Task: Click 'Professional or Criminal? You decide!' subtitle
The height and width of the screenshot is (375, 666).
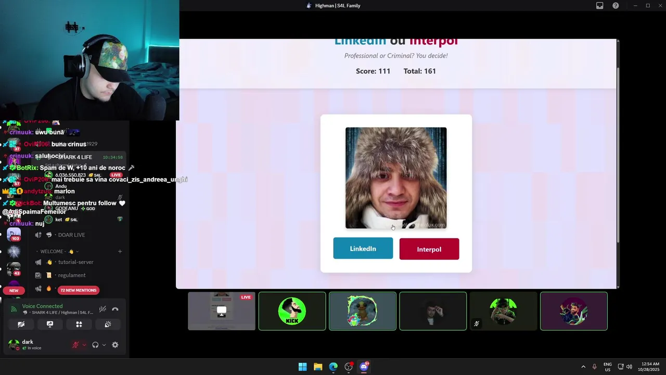Action: point(396,56)
